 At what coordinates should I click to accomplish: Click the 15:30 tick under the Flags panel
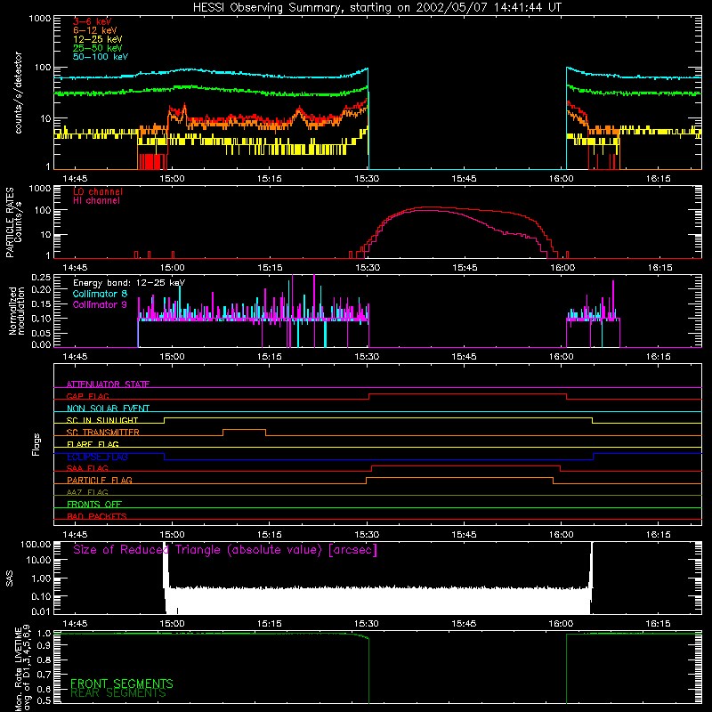367,535
